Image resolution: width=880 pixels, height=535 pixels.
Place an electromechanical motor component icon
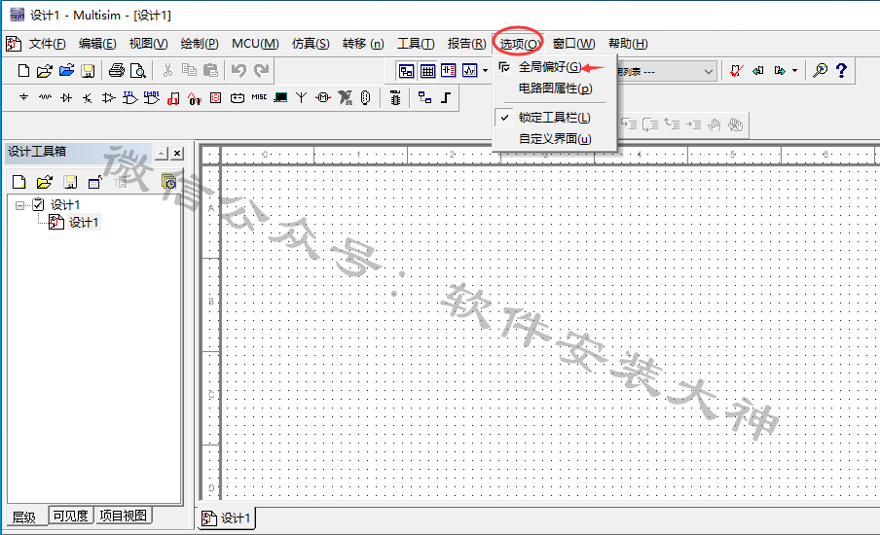coord(323,97)
